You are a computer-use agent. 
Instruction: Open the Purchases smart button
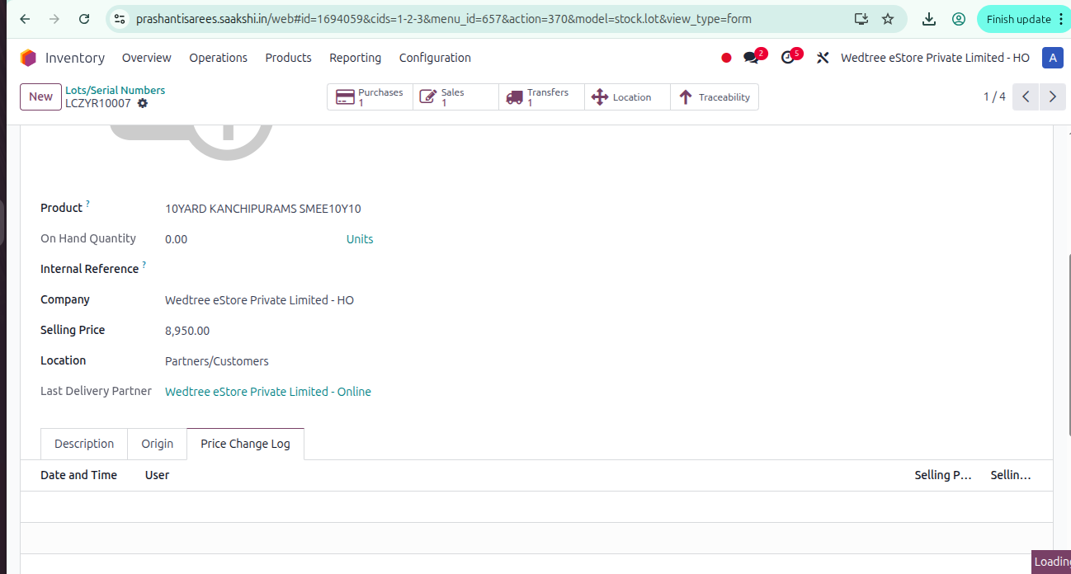(370, 96)
